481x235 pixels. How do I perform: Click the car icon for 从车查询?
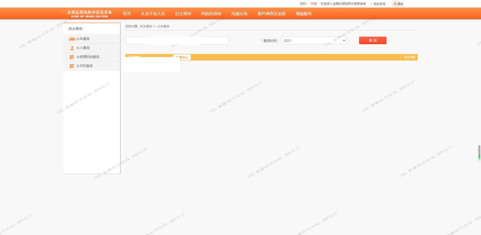(x=72, y=39)
